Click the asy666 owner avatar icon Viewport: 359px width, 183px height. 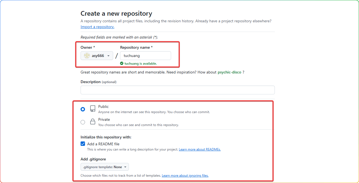[x=87, y=56]
